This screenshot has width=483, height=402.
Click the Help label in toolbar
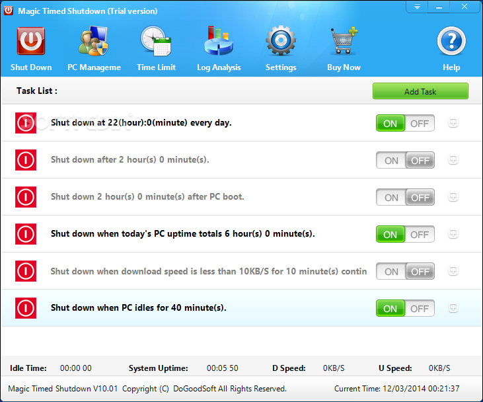click(451, 67)
